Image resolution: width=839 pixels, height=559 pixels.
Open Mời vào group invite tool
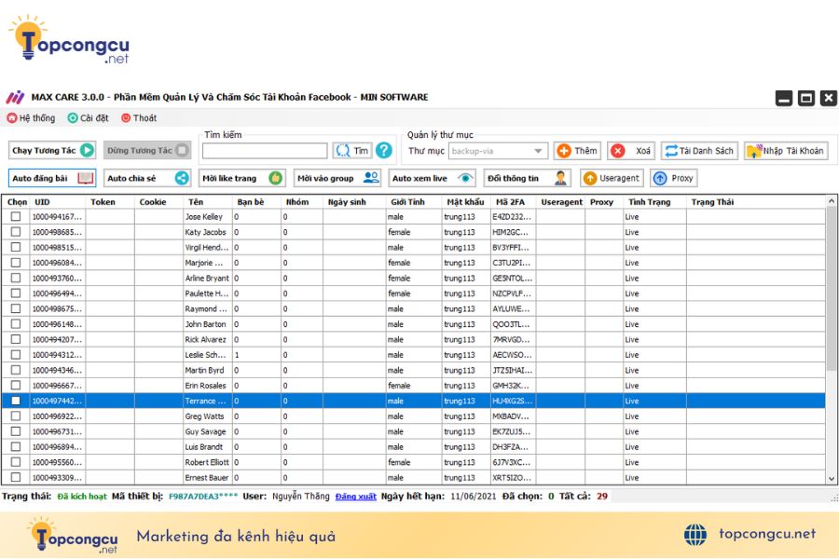point(337,178)
